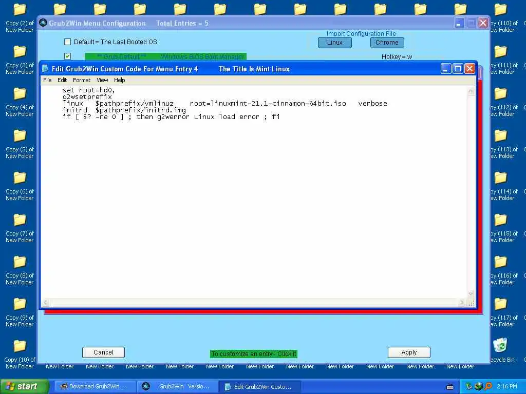Click the editor window's notepad title icon
526x394 pixels.
(x=45, y=69)
